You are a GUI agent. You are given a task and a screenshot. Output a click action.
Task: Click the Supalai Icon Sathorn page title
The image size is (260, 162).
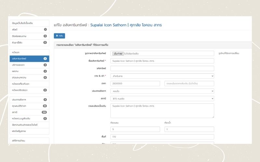[x=126, y=25]
